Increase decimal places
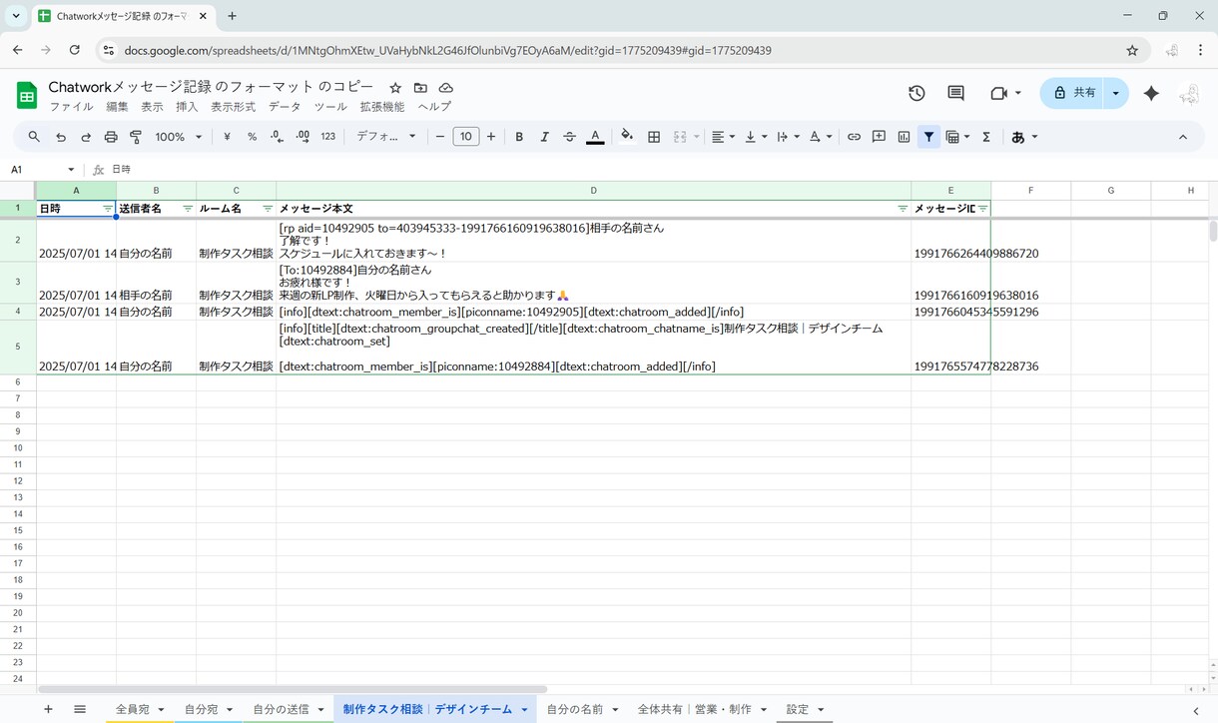Viewport: 1218px width, 723px height. point(303,137)
